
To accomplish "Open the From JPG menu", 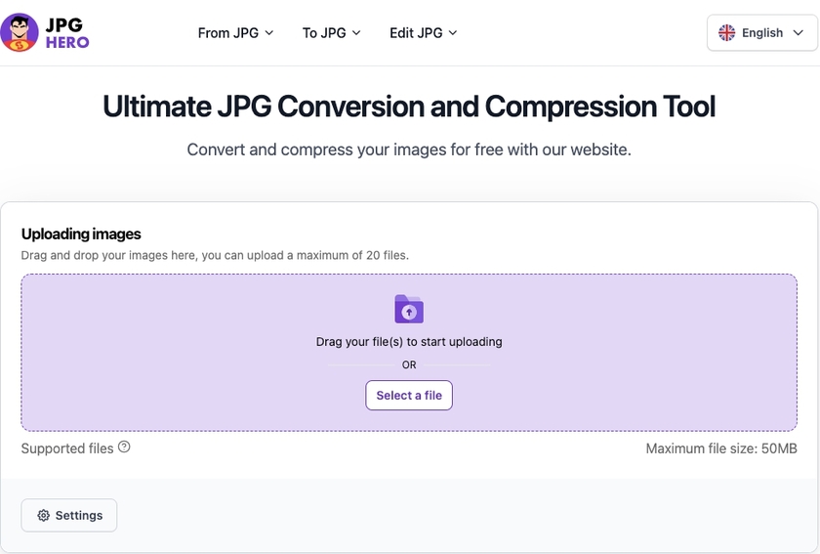I will click(227, 33).
